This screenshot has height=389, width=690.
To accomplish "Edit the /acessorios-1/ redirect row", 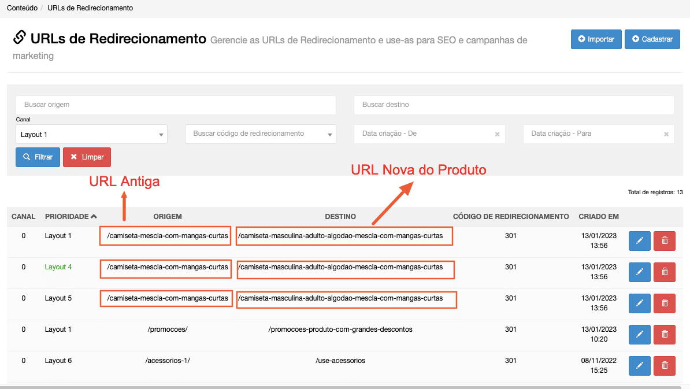I will coord(639,366).
